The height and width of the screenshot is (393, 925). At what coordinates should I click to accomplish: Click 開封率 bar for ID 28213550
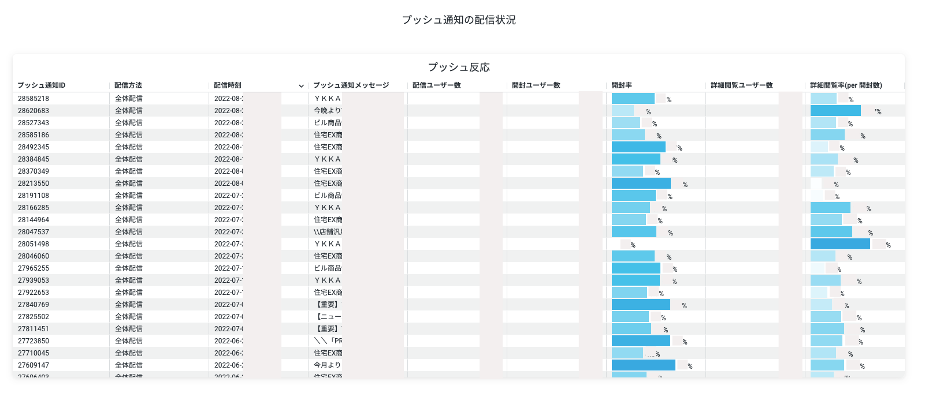click(641, 184)
